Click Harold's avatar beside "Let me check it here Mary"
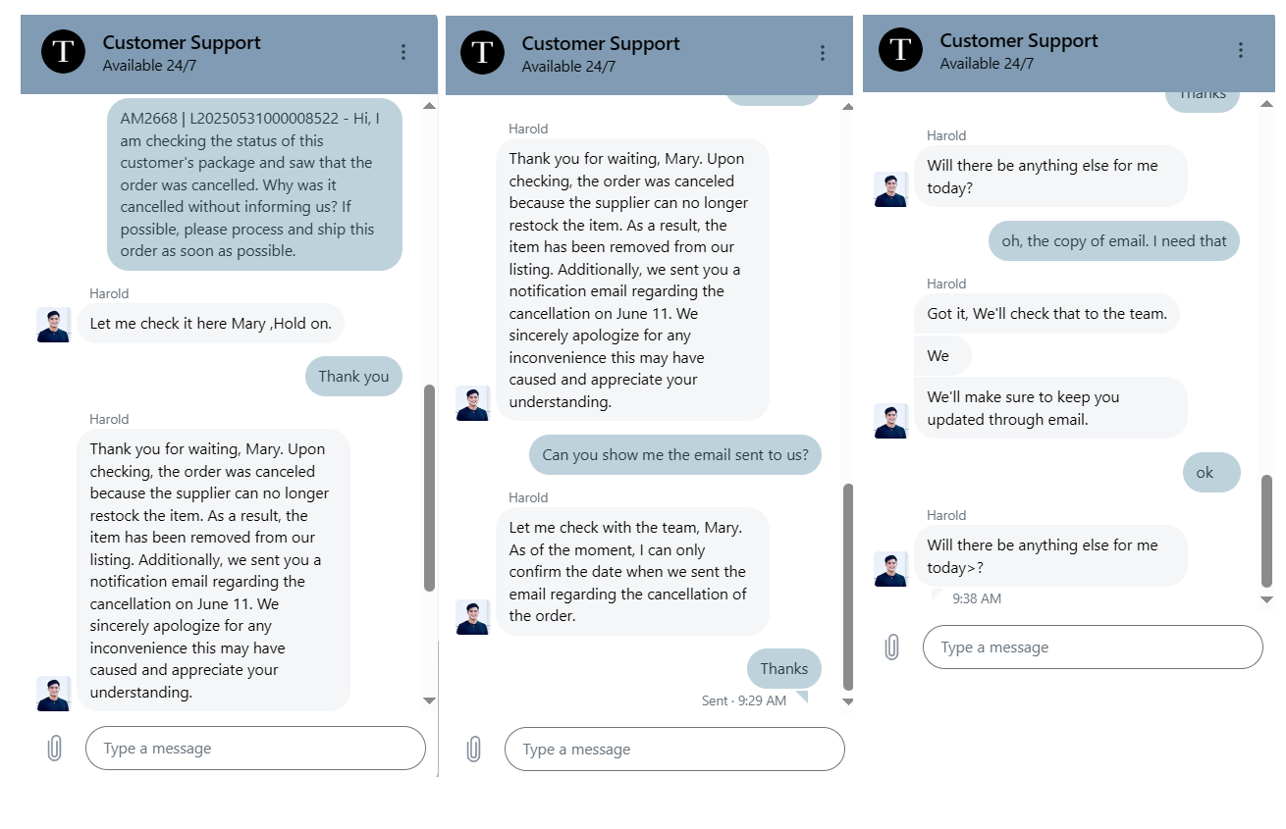This screenshot has height=829, width=1286. (x=54, y=325)
